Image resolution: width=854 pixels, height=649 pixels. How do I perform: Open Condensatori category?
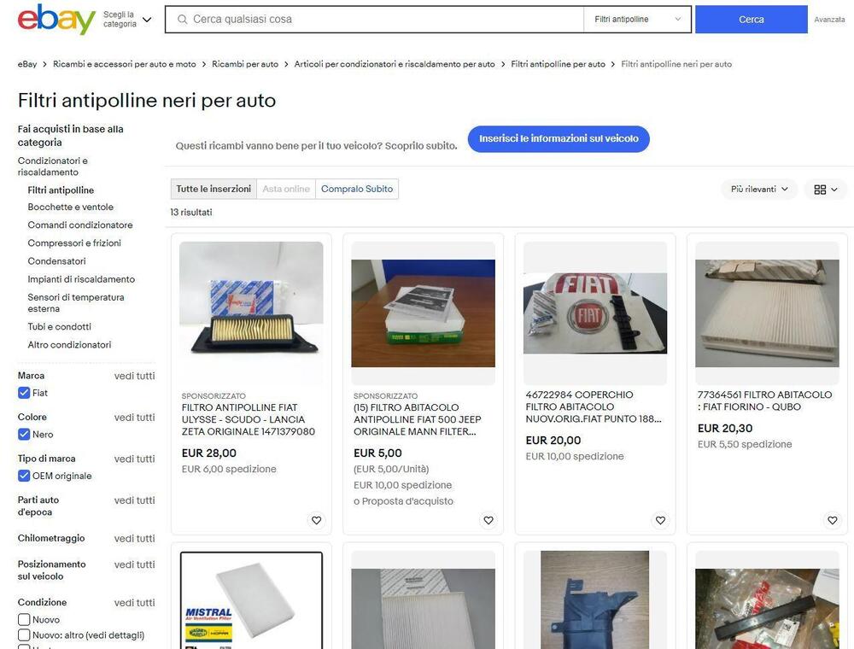pyautogui.click(x=56, y=261)
